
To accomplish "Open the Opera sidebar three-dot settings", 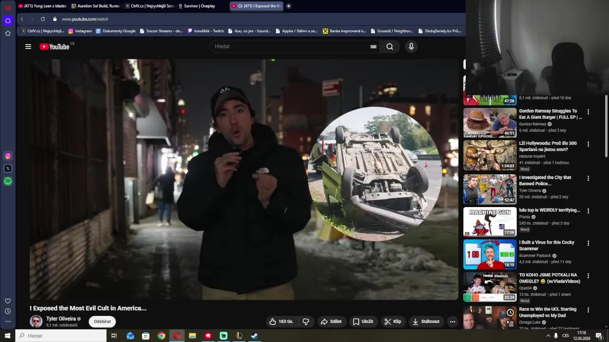I will click(x=8, y=322).
